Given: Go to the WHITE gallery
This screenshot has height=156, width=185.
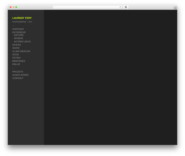Looking at the screenshot, I should click(16, 48).
